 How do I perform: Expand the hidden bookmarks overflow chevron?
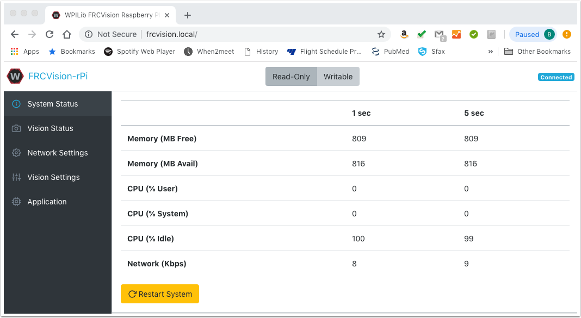[490, 52]
